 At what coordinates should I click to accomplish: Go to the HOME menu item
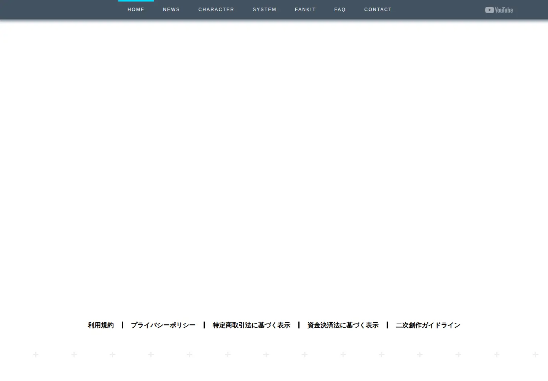(x=136, y=10)
